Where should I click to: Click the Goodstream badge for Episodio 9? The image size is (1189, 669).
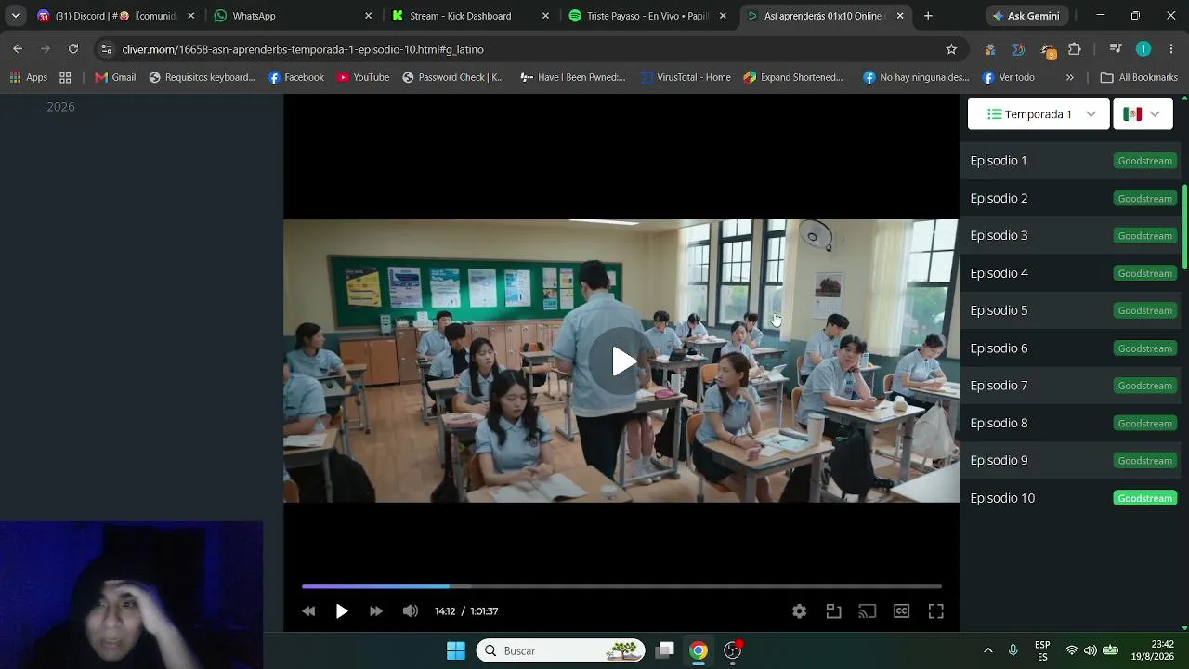[1144, 461]
